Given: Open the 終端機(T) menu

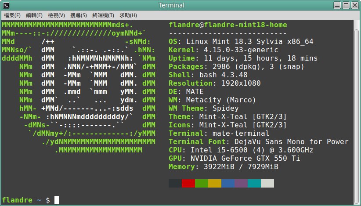Looking at the screenshot, I should 103,15.
